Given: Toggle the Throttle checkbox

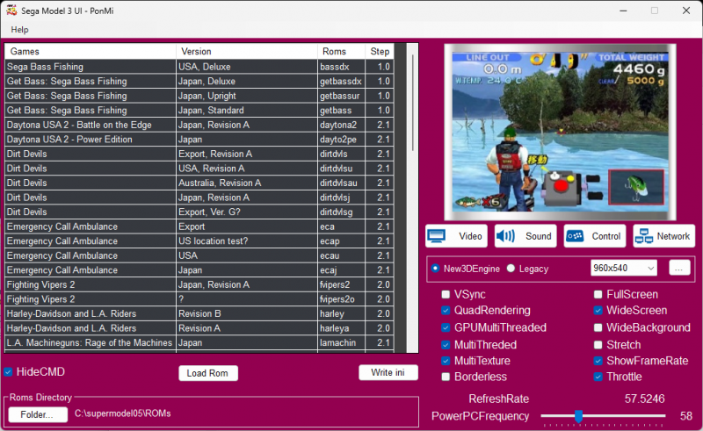Looking at the screenshot, I should 598,377.
